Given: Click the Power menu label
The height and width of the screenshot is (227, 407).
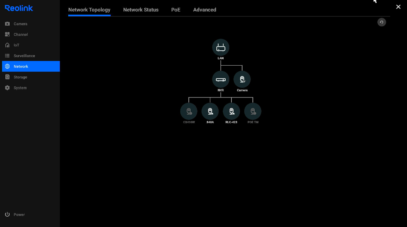Looking at the screenshot, I should (19, 215).
